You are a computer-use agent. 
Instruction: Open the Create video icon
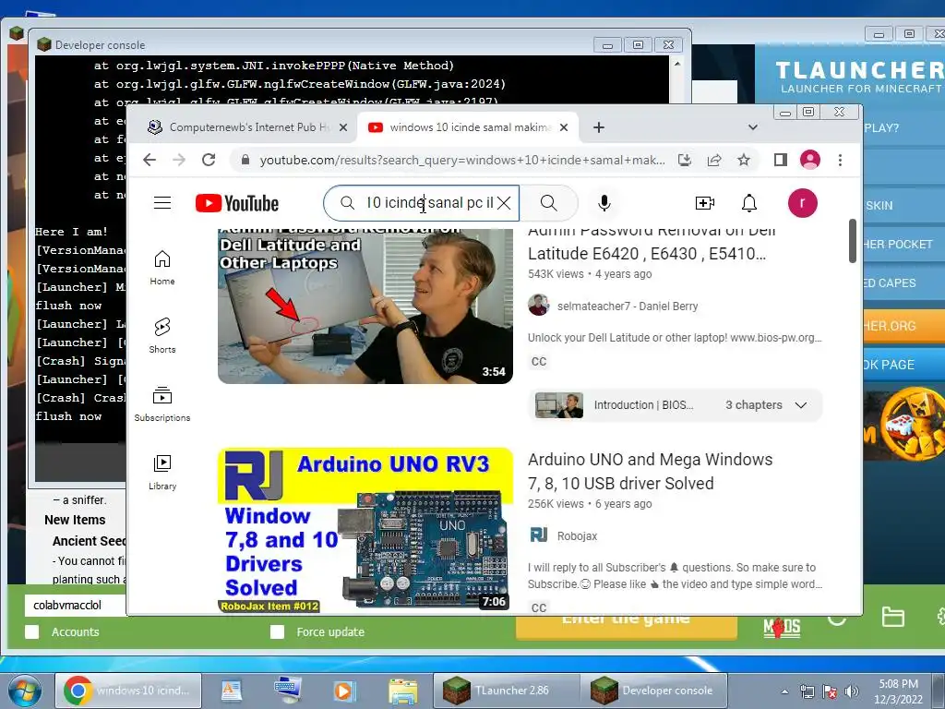(704, 203)
